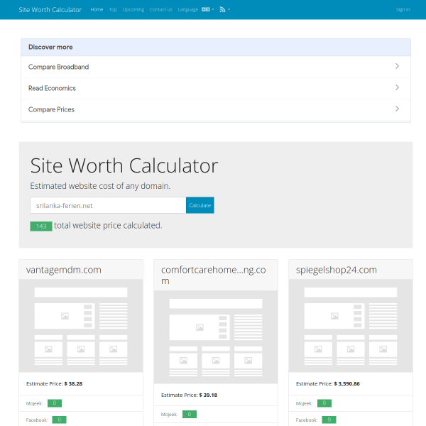Image resolution: width=426 pixels, height=426 pixels.
Task: Click chevron next to Compare Prices
Action: point(397,109)
